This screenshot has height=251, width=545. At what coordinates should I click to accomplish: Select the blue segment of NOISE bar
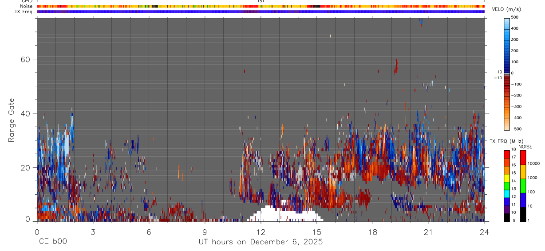(x=523, y=200)
